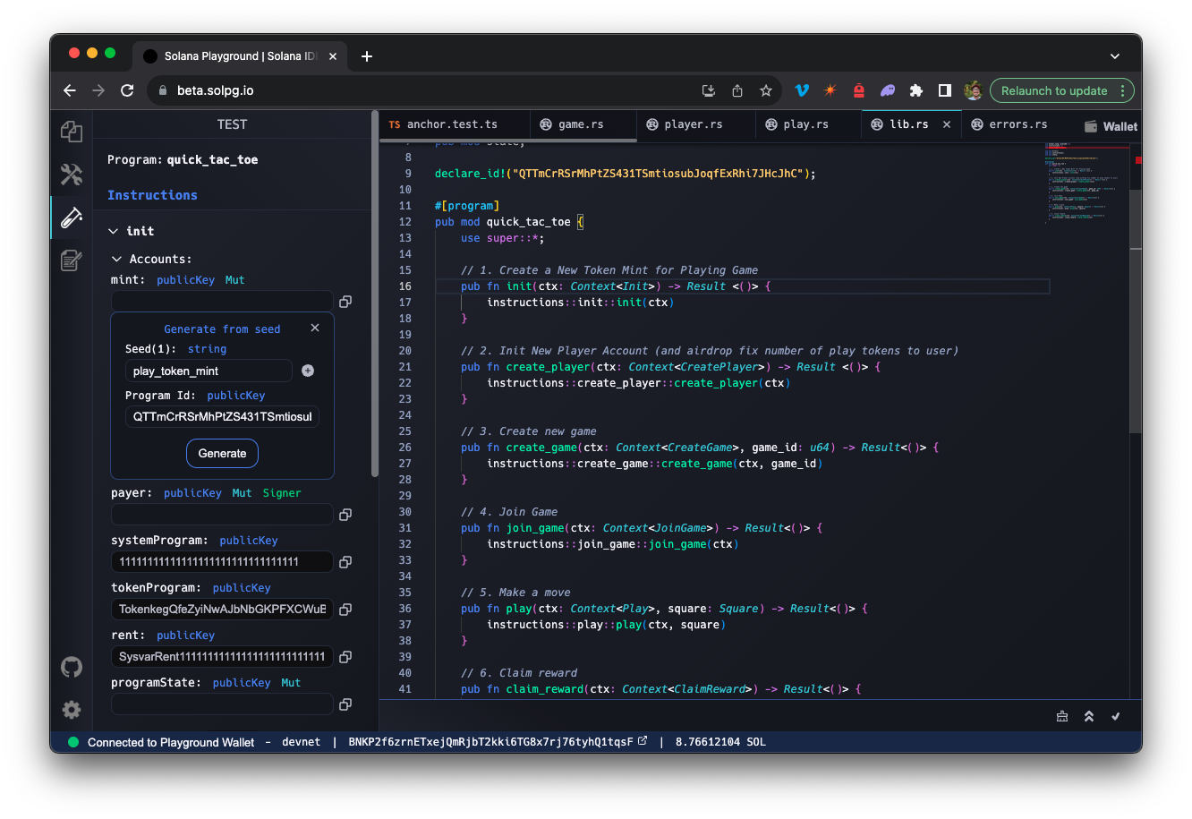Click the 8.76612104 SOL balance
The width and height of the screenshot is (1192, 819).
(720, 742)
